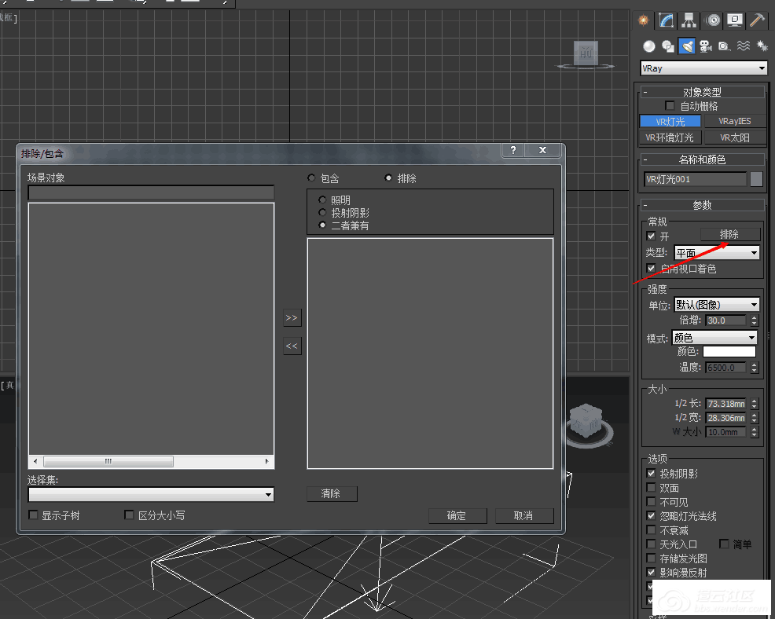Select the Systems gears icon

[x=762, y=46]
